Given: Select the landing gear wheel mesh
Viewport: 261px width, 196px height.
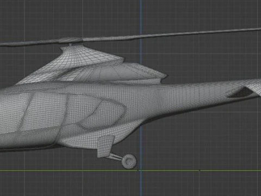Looking at the screenshot, I should click(x=129, y=161).
